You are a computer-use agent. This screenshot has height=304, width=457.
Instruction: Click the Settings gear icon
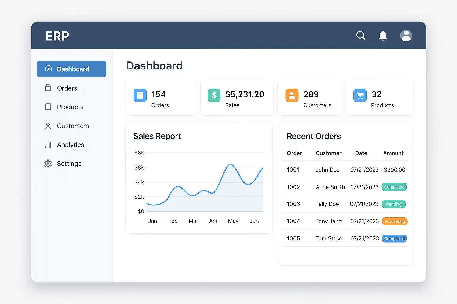click(48, 164)
